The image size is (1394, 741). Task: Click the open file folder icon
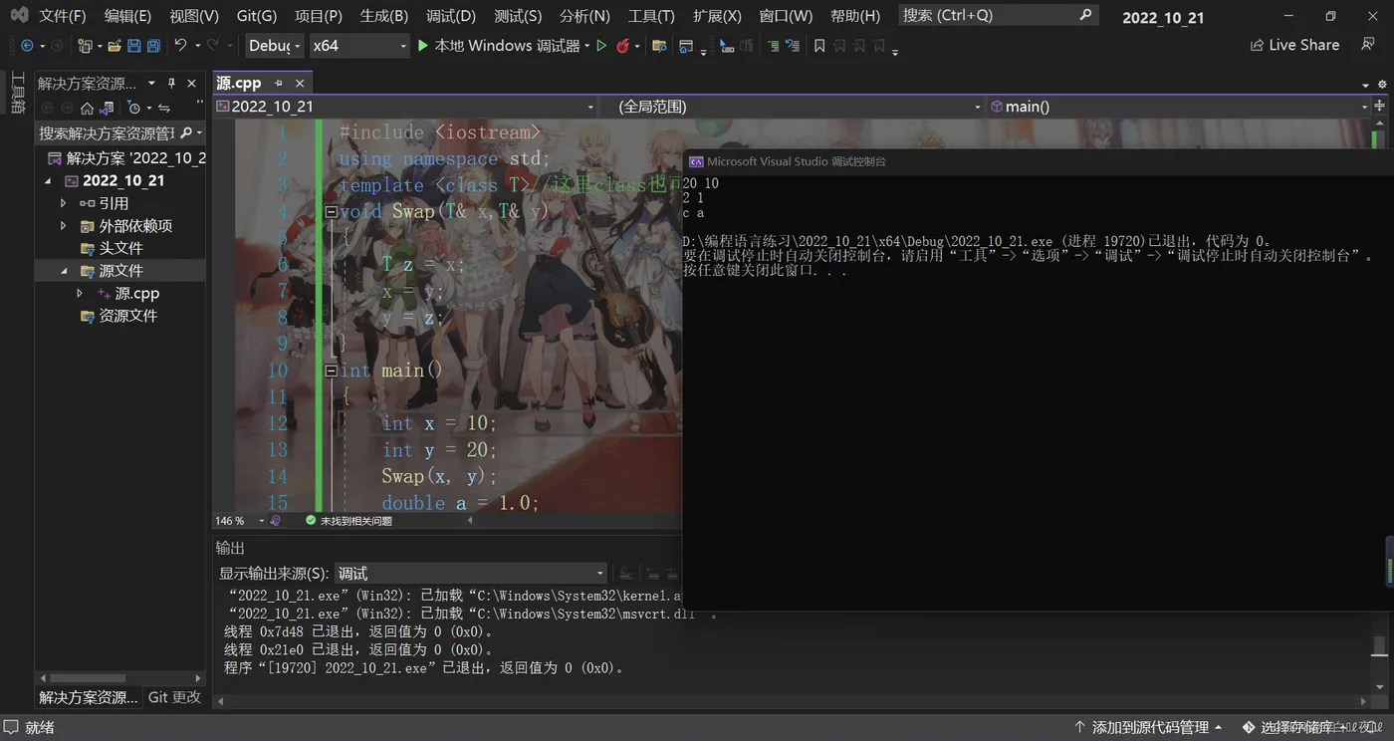115,46
